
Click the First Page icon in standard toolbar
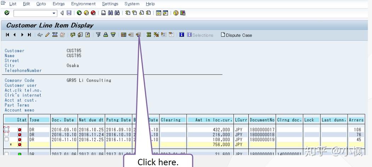[128, 13]
